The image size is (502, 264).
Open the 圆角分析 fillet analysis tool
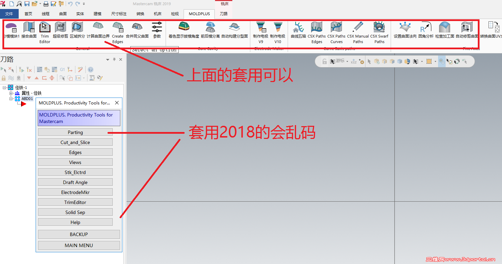point(426,30)
